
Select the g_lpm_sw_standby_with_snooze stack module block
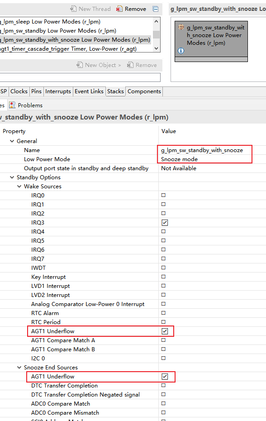coord(211,41)
